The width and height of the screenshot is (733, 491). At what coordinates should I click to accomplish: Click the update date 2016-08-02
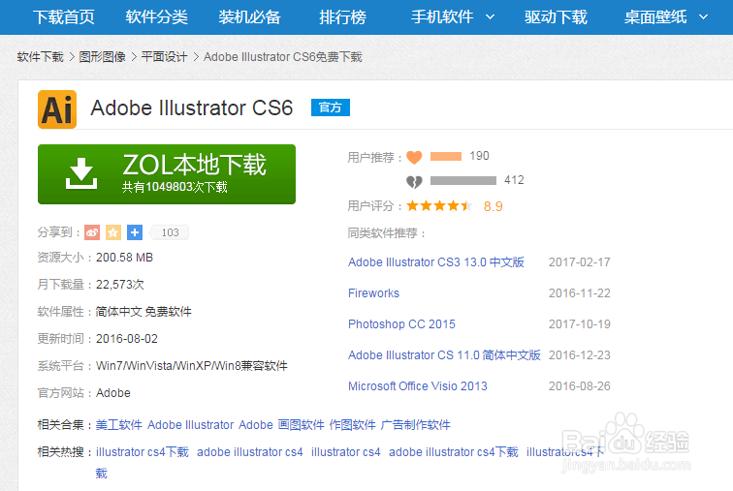coord(127,339)
